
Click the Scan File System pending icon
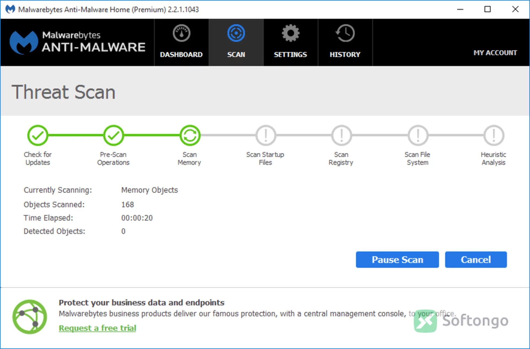tap(418, 135)
